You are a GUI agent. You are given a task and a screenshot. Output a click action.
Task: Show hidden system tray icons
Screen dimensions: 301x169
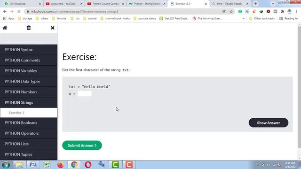click(258, 165)
